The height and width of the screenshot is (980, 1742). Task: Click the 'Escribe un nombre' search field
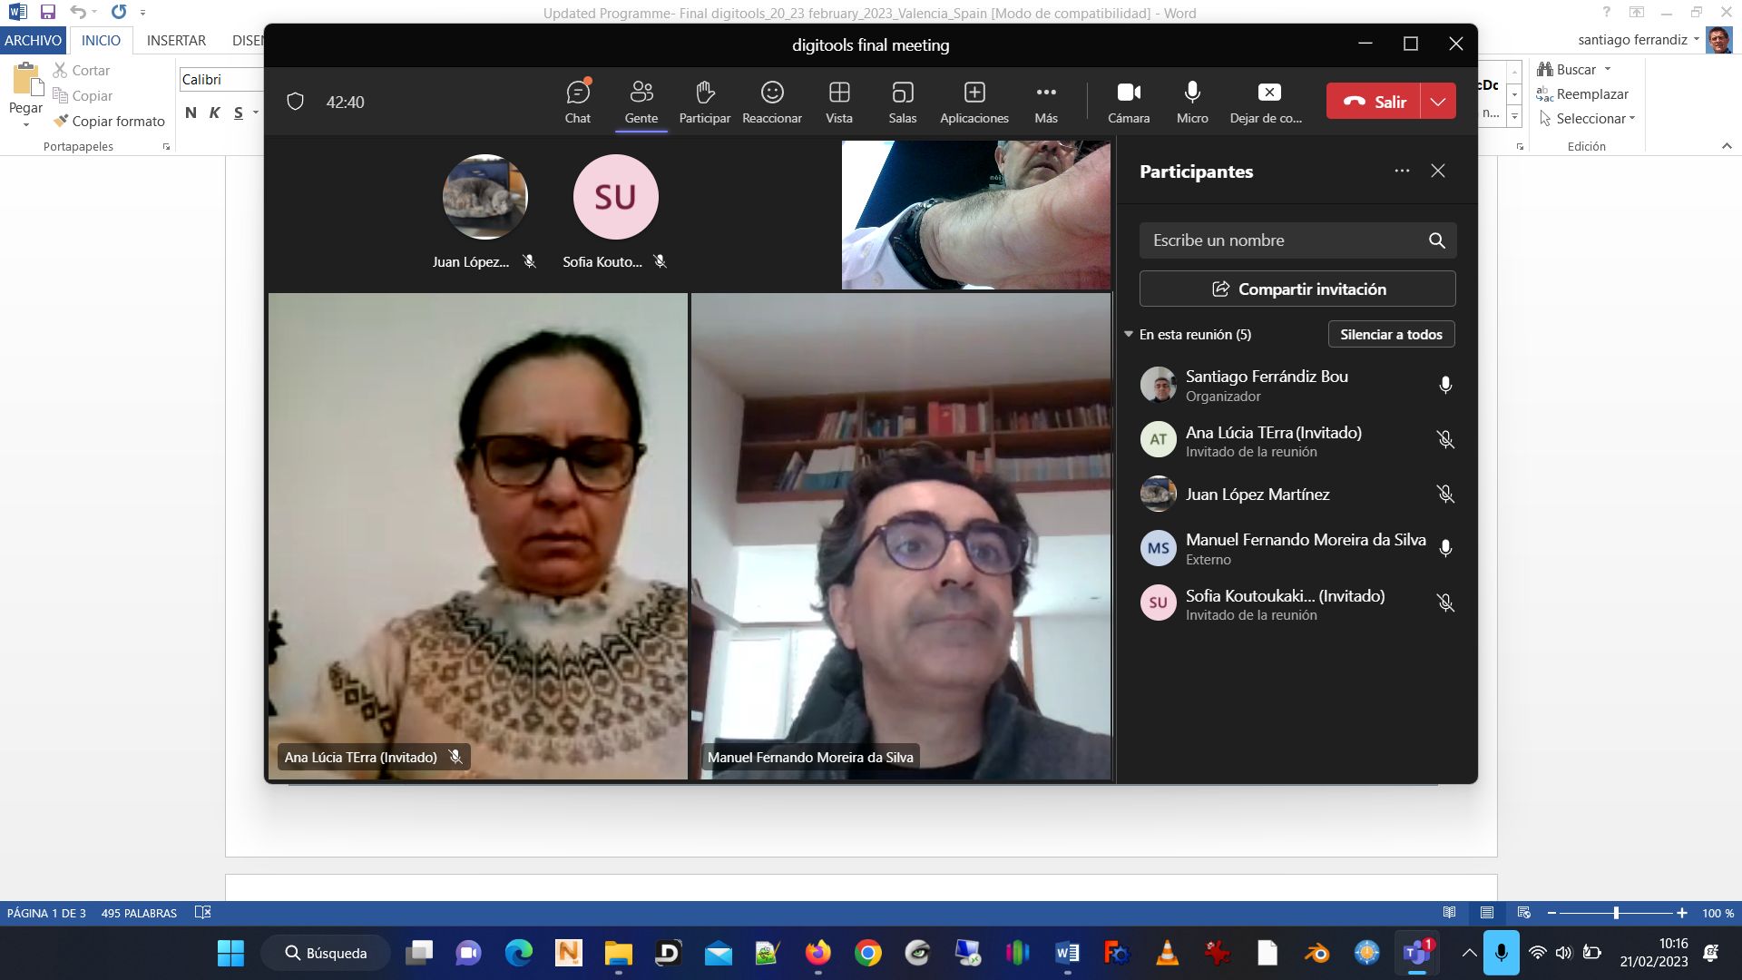(1279, 240)
